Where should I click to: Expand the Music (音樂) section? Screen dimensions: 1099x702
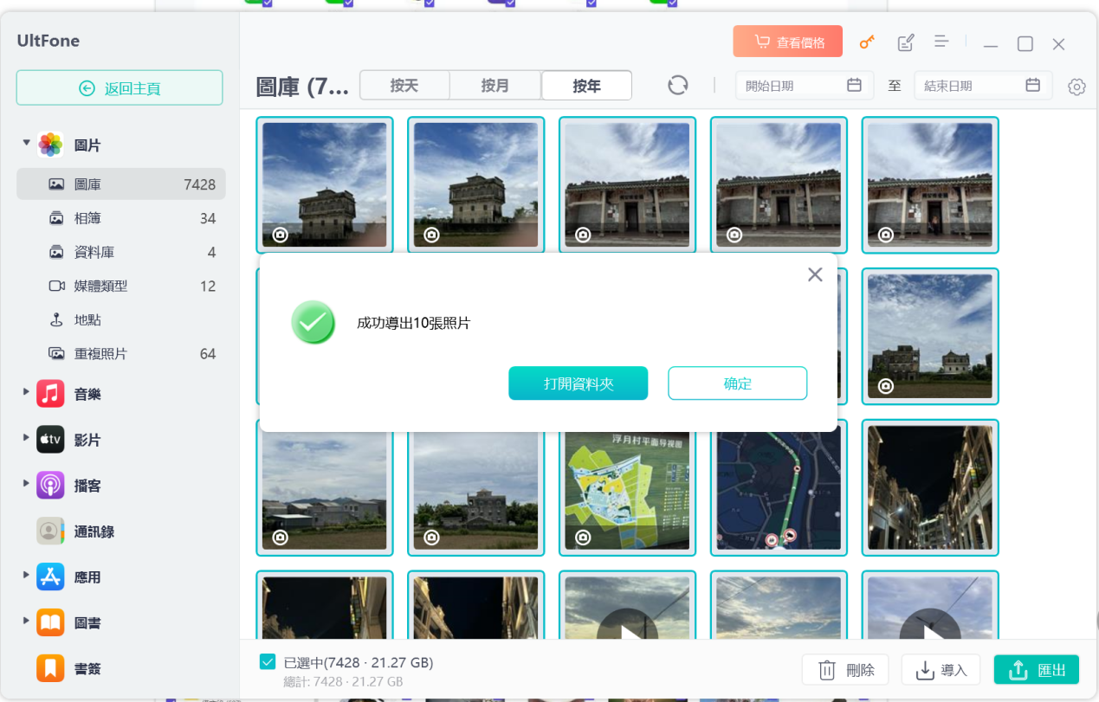25,394
